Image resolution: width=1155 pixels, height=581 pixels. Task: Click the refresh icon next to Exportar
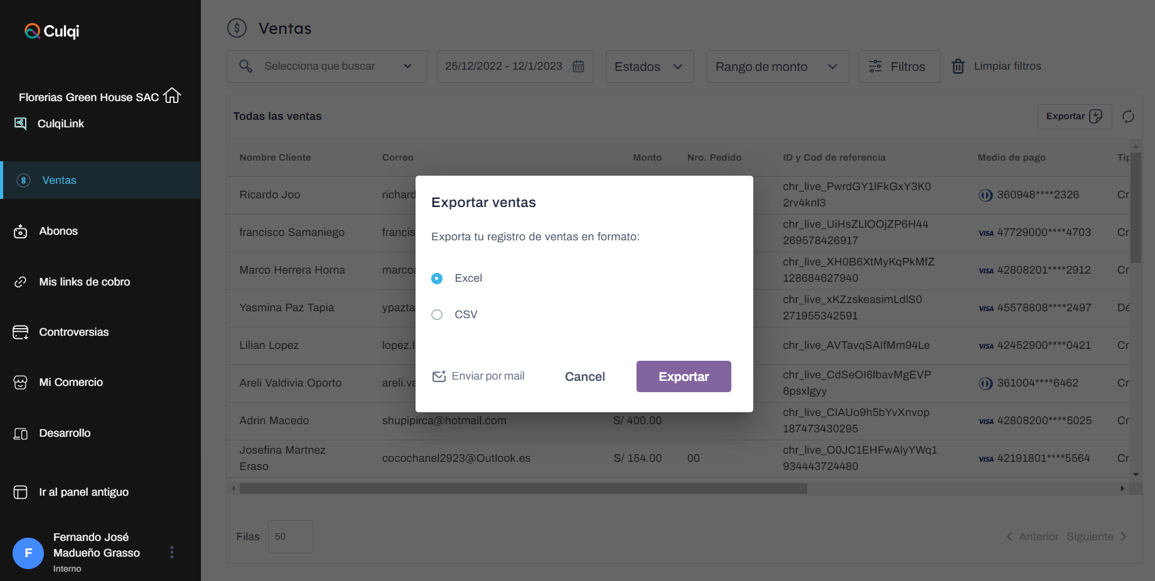[1128, 117]
